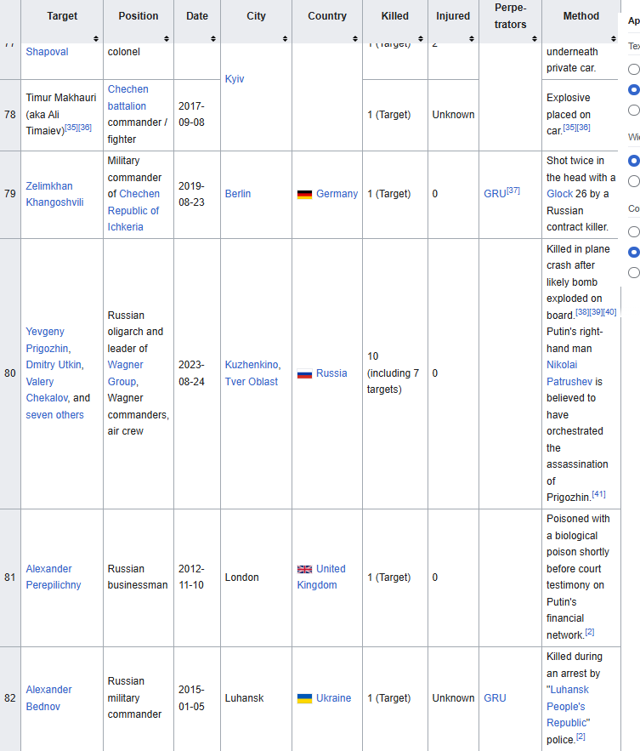Open reference 36 after 'placed on car'

[584, 128]
